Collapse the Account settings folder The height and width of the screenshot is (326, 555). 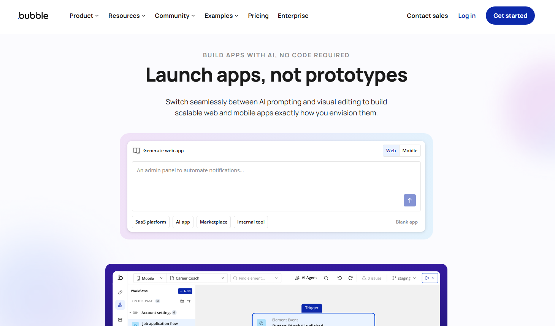pos(130,313)
